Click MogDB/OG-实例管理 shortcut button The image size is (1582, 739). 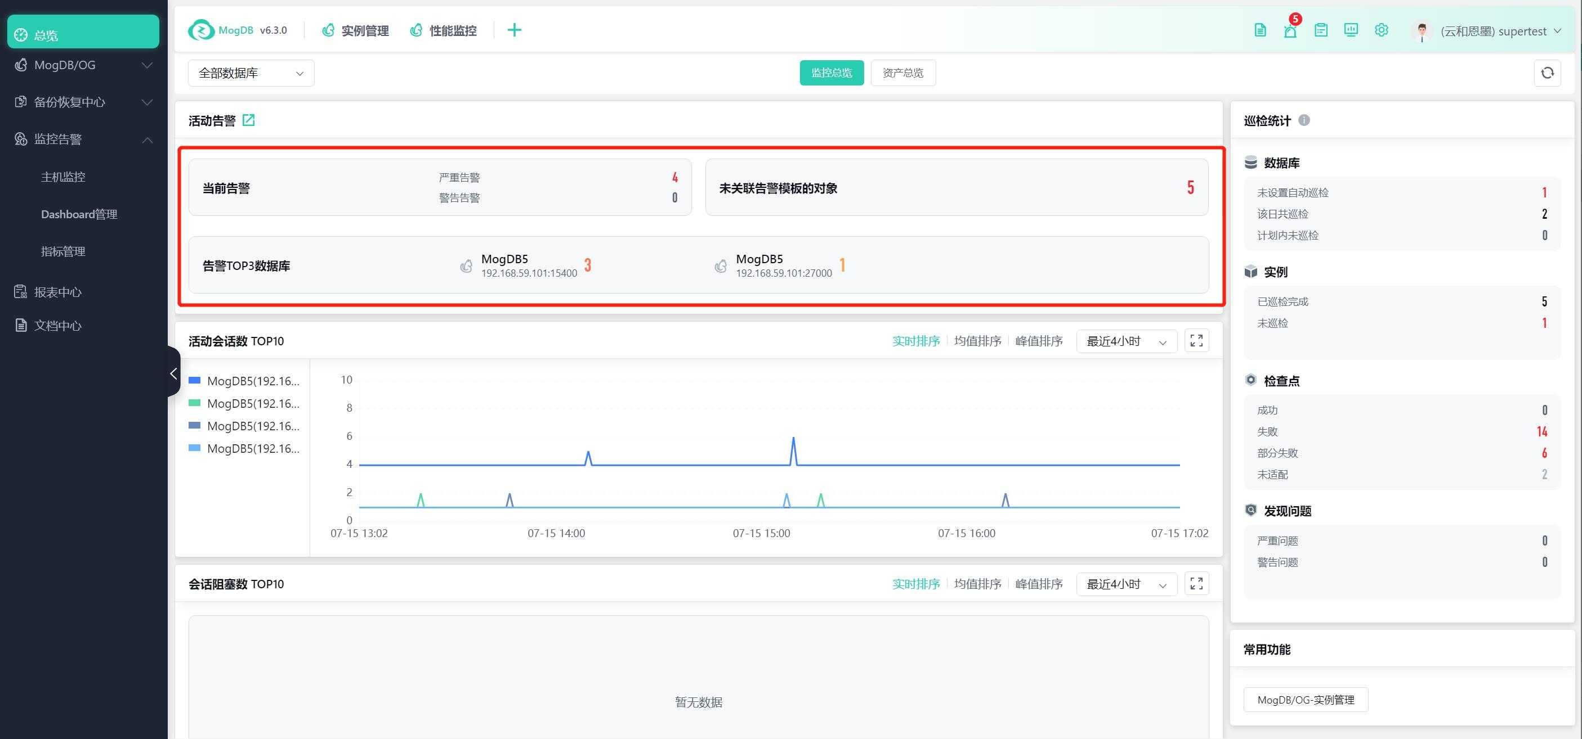1306,700
